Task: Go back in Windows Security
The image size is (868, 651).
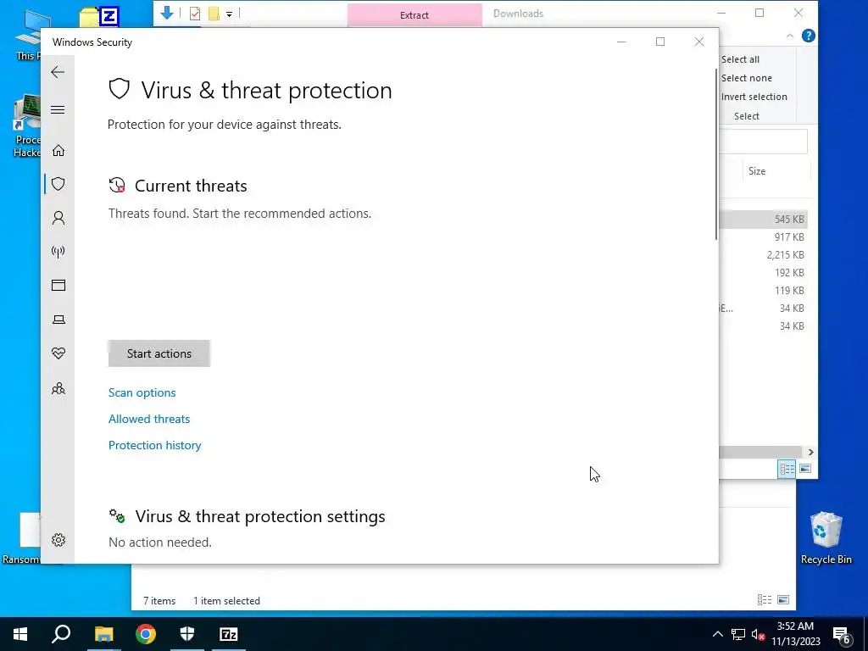Action: pyautogui.click(x=58, y=72)
